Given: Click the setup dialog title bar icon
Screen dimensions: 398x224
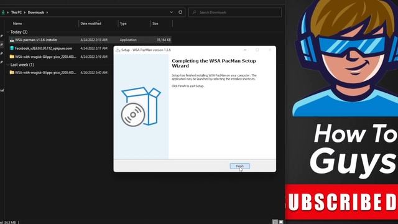Looking at the screenshot, I should 118,50.
